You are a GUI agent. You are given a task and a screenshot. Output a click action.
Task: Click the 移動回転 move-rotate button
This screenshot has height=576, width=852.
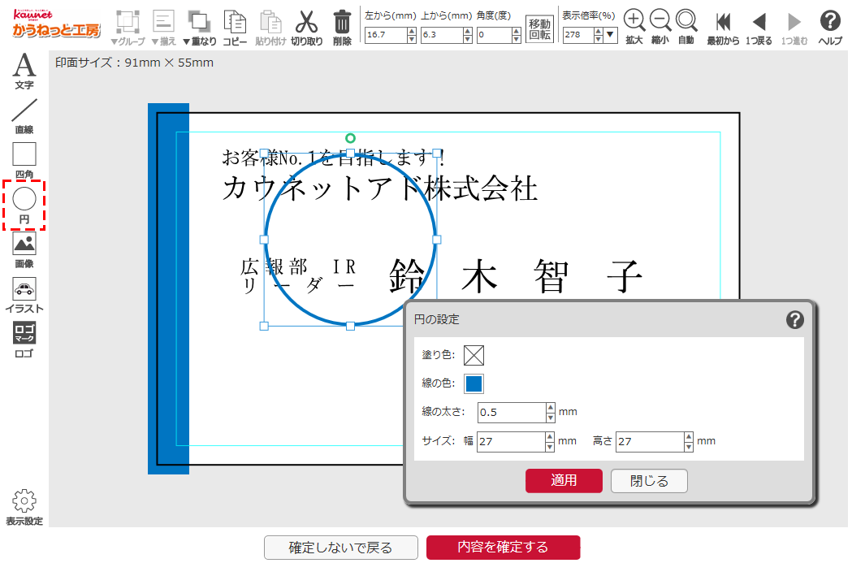click(539, 28)
